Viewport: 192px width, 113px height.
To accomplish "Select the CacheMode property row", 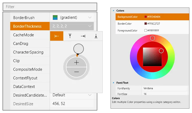I will 30,35.
